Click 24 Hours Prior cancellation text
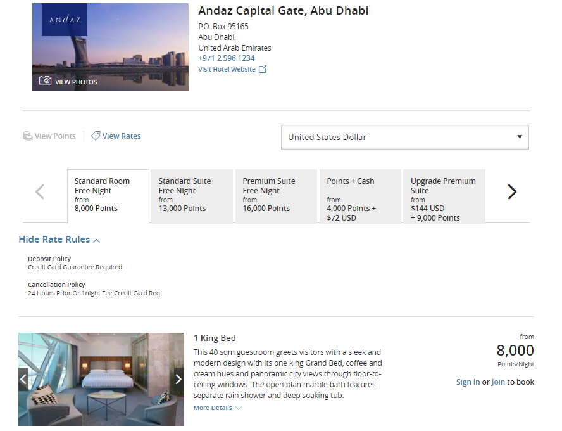This screenshot has height=431, width=562. [94, 293]
